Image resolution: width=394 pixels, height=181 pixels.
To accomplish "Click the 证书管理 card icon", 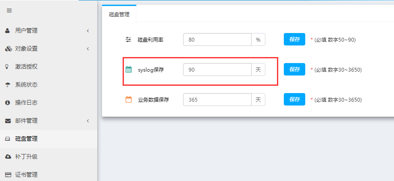I will click(x=8, y=175).
